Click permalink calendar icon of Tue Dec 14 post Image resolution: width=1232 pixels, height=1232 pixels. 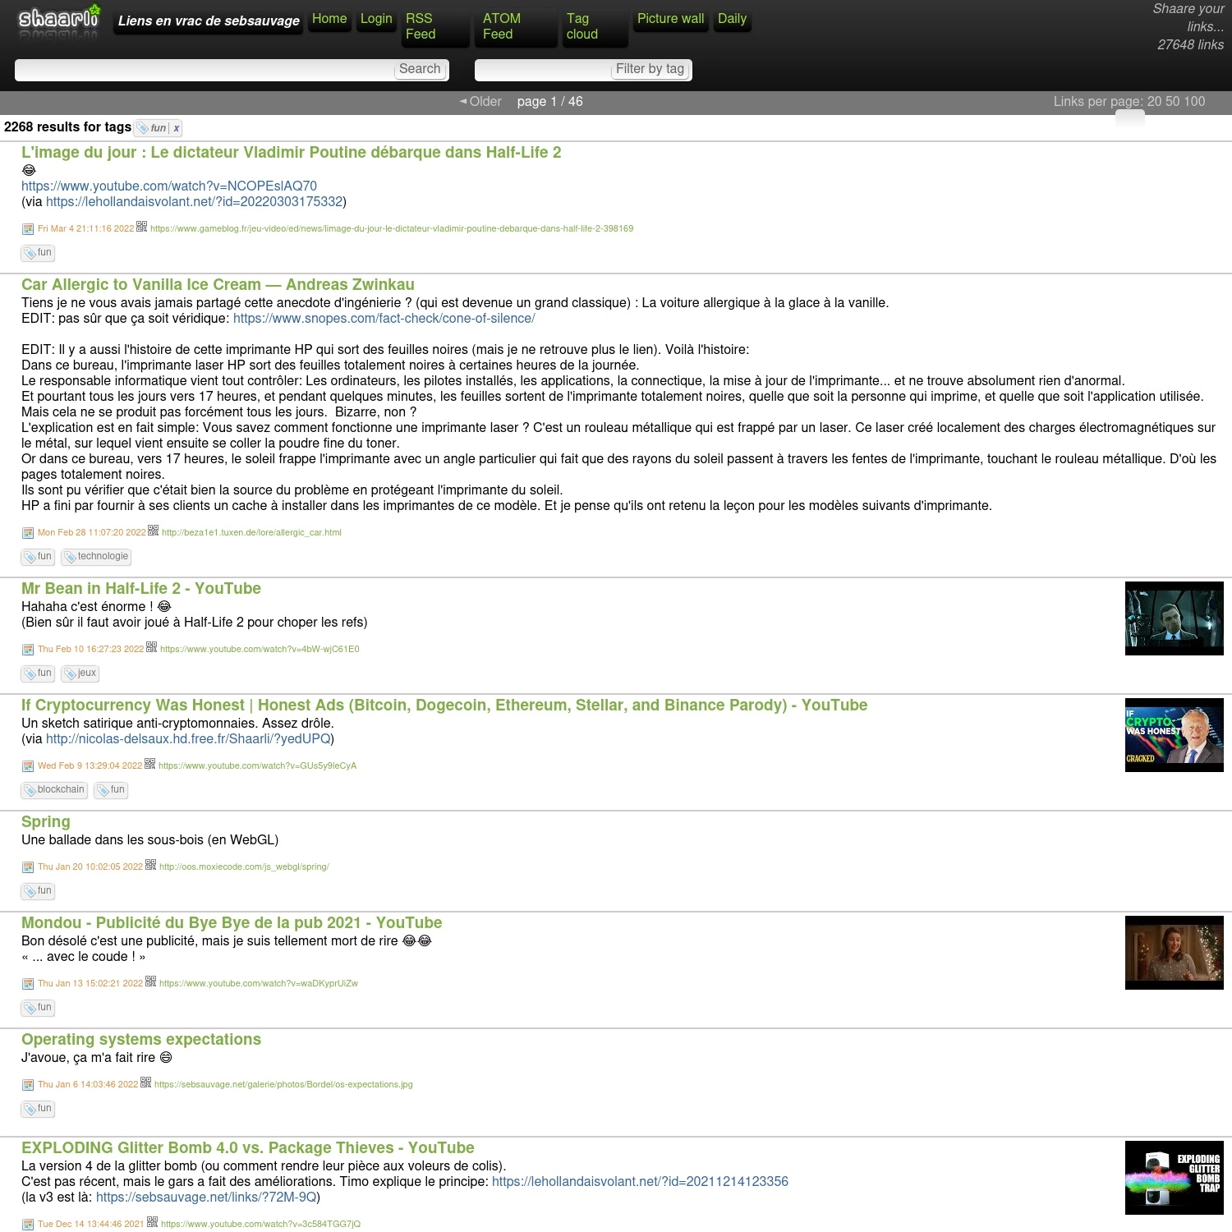click(x=28, y=1225)
